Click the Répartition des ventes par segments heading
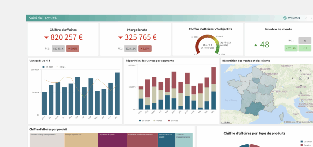 pyautogui.click(x=150, y=61)
